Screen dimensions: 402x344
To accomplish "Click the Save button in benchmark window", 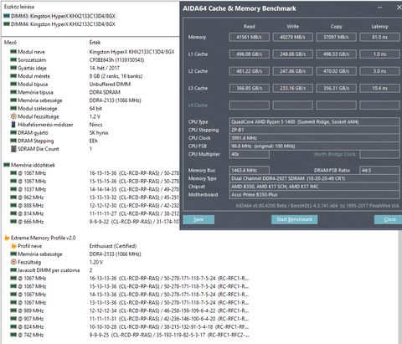I will coord(198,219).
